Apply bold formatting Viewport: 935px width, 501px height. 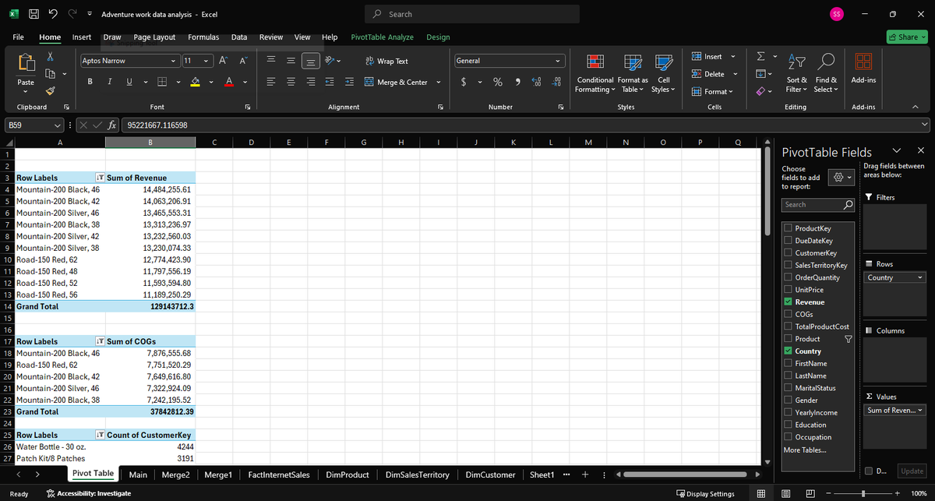pyautogui.click(x=90, y=80)
